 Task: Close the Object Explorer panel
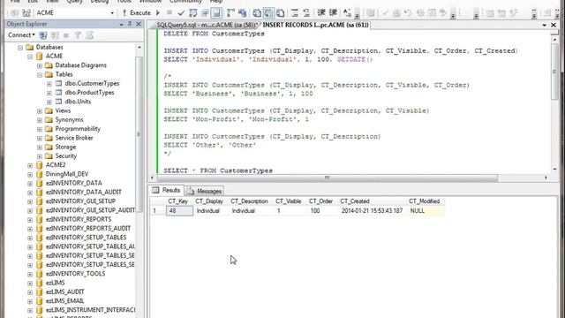139,24
